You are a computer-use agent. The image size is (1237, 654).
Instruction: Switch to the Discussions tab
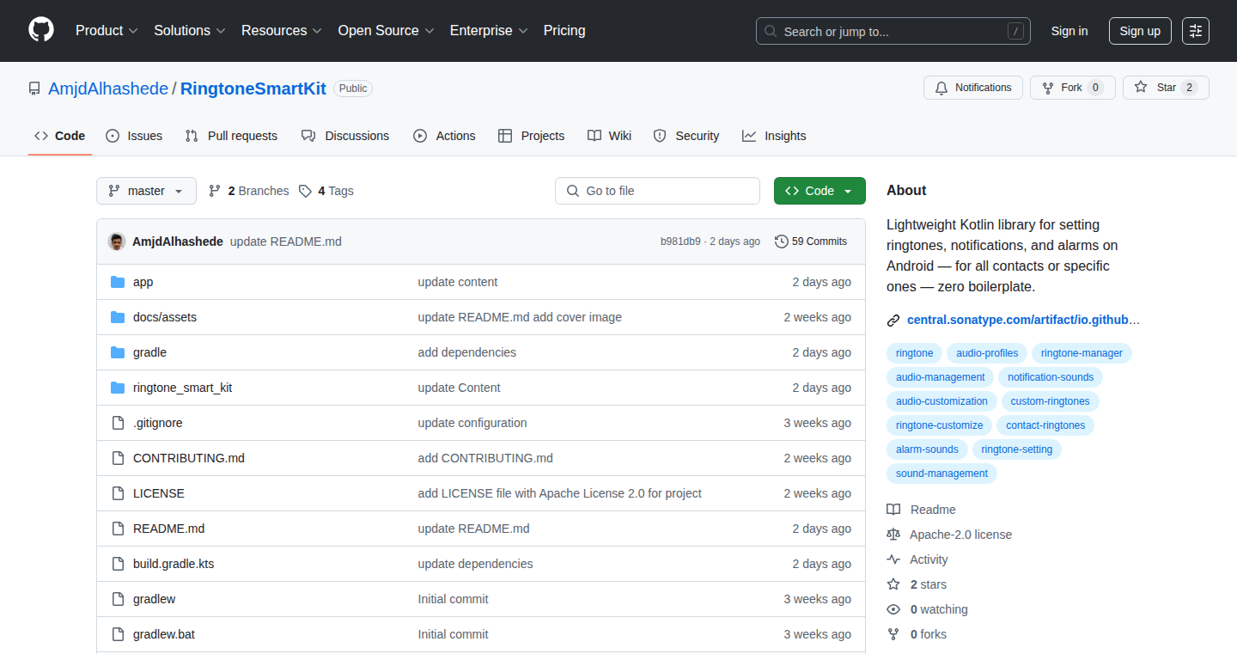345,136
